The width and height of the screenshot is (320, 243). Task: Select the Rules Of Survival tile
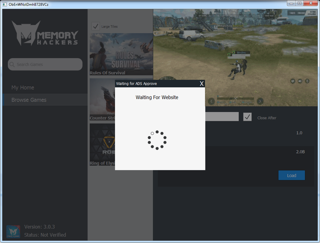pyautogui.click(x=121, y=54)
